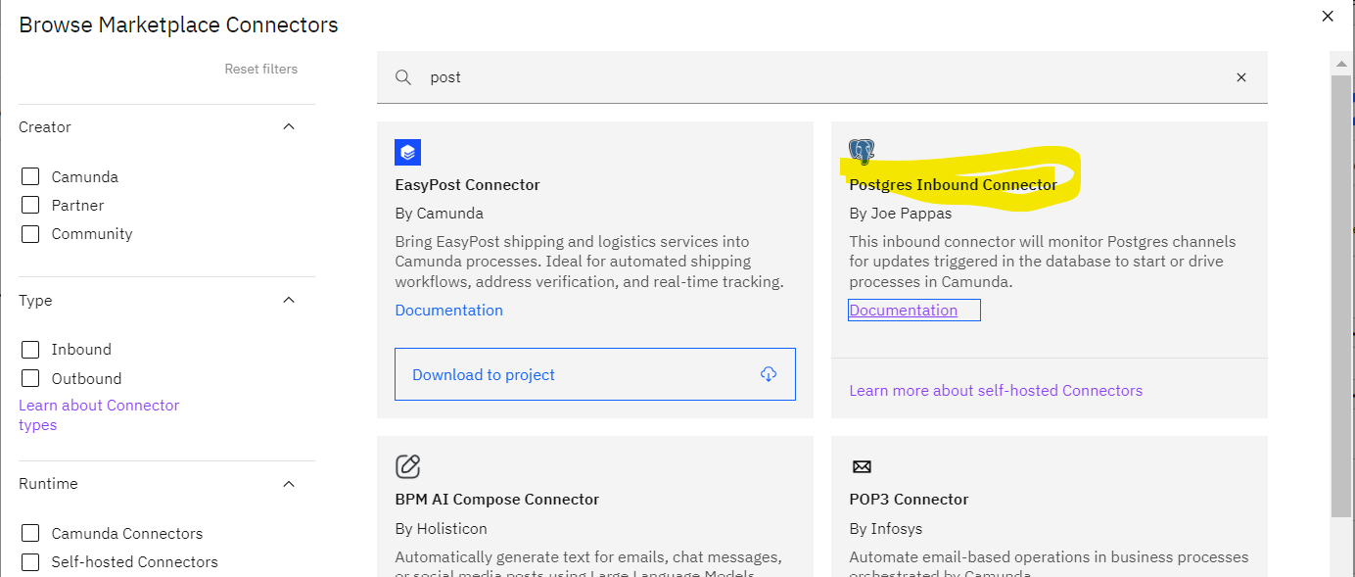Open Learn more about self-hosted Connectors
Screen dimensions: 1355x577
tap(996, 390)
